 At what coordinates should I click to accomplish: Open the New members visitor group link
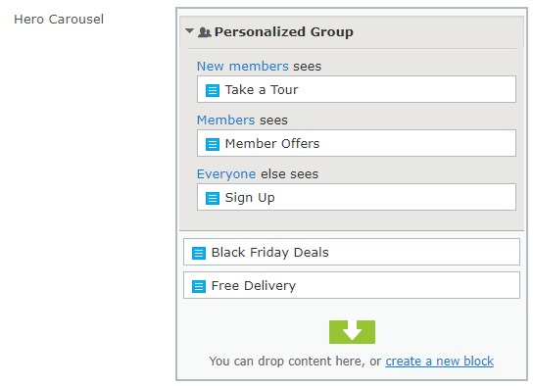click(243, 66)
